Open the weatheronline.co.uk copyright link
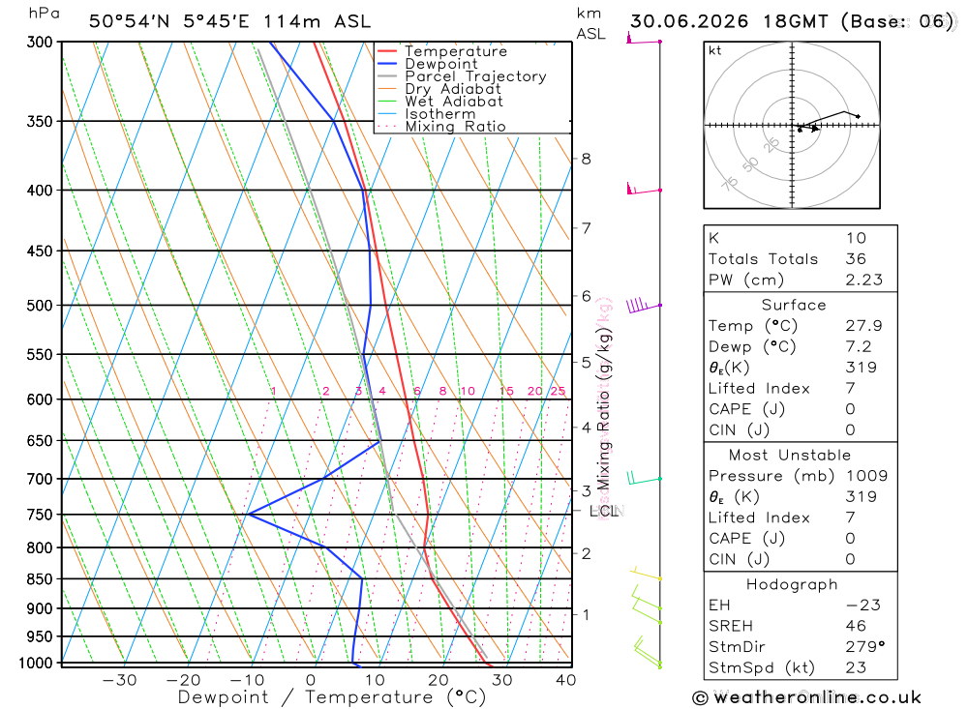Screen dimensions: 968x709 point(807,698)
